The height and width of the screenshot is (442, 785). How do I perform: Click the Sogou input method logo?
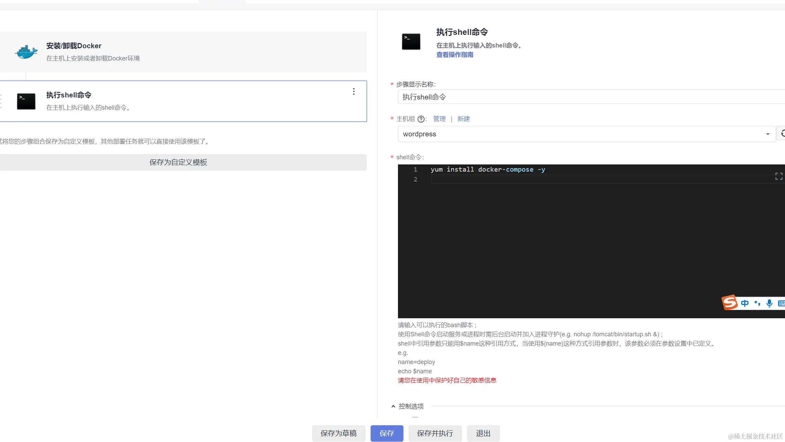[x=729, y=303]
